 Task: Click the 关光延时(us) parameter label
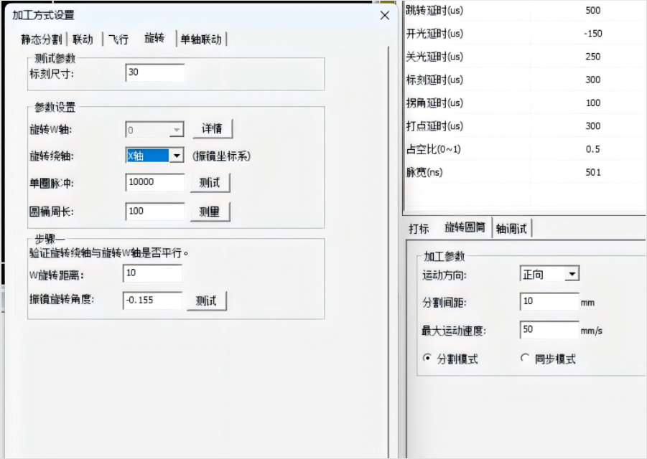tap(434, 57)
